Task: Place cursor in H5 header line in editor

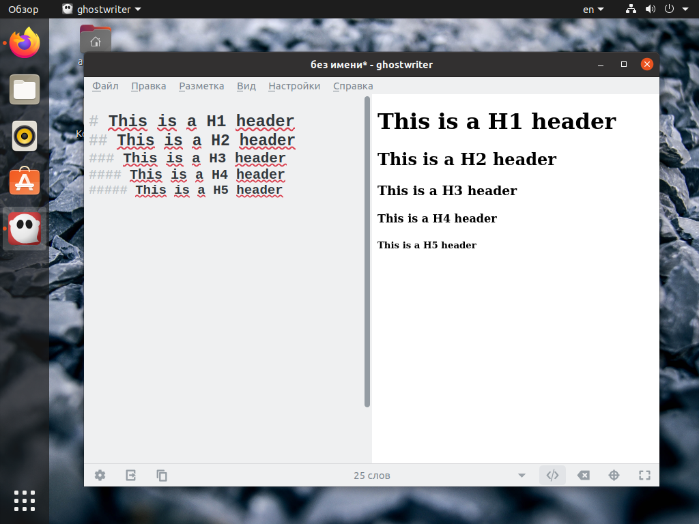Action: coord(186,190)
